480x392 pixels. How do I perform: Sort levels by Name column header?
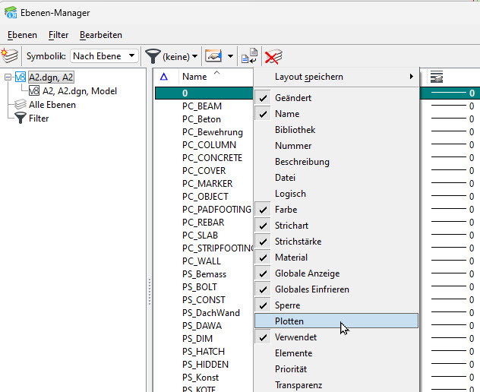click(194, 77)
